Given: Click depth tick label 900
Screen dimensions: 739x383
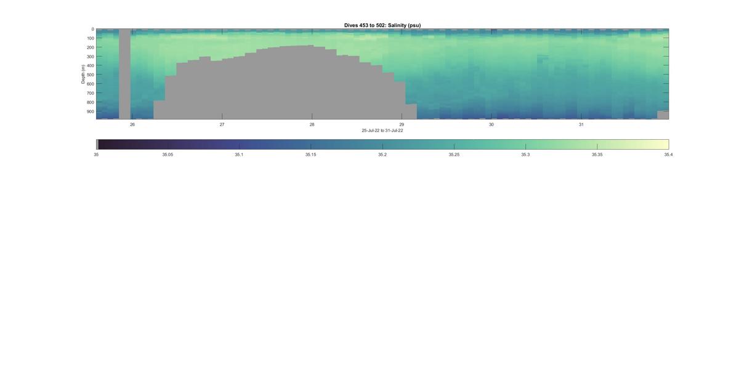Looking at the screenshot, I should [90, 111].
